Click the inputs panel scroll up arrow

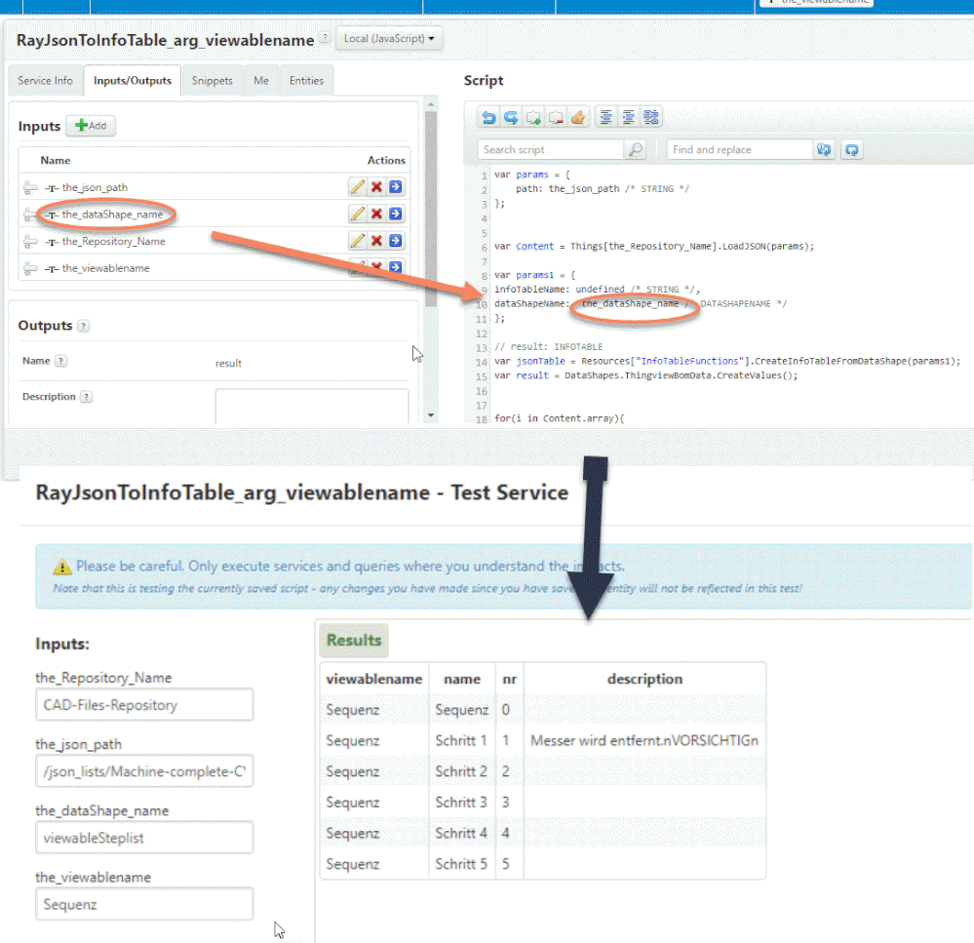tap(431, 103)
